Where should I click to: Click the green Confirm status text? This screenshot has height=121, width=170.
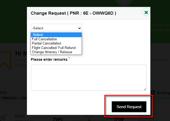click(x=164, y=98)
